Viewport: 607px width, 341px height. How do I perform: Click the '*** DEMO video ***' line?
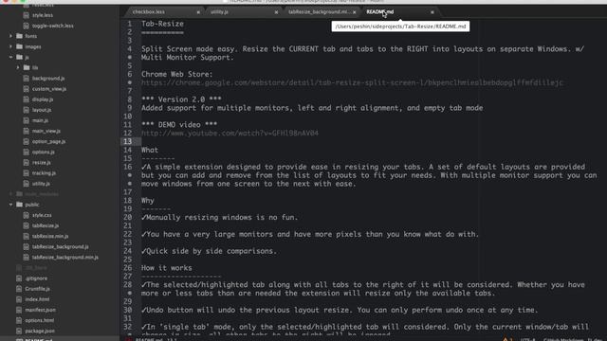tap(179, 124)
